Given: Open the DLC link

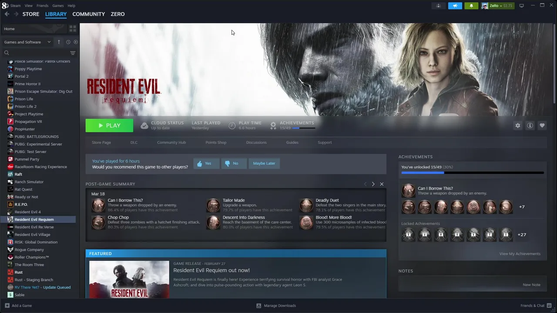Looking at the screenshot, I should click(x=134, y=143).
